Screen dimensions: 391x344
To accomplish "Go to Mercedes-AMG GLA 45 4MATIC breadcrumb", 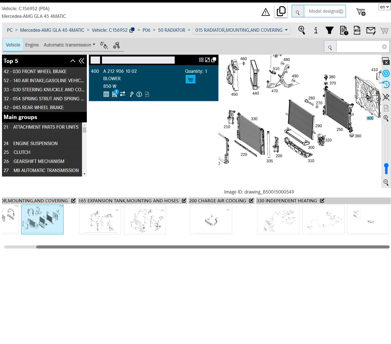I will pyautogui.click(x=52, y=30).
